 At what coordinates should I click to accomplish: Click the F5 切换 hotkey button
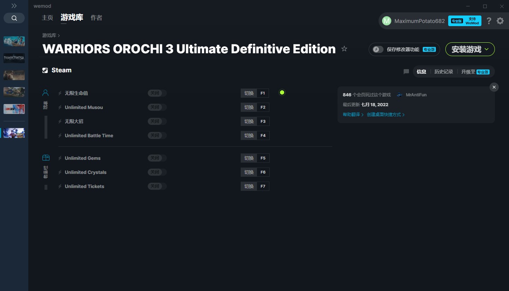(x=255, y=158)
